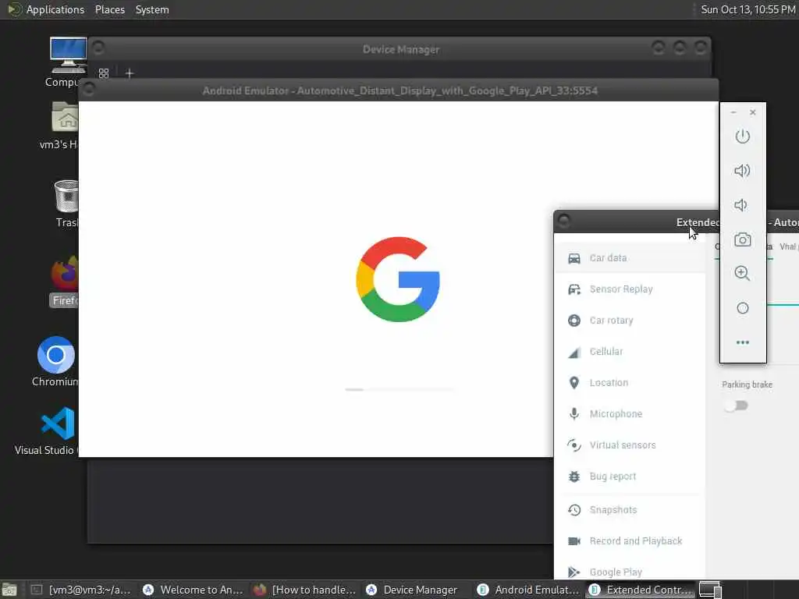The image size is (799, 599).
Task: Open Bug report section
Action: 630,477
